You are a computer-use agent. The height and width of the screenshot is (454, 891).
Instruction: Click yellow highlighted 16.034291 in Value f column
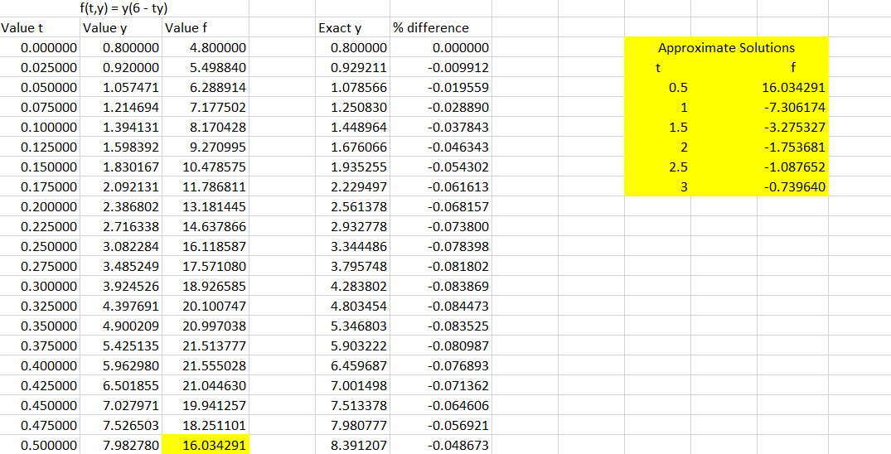point(205,445)
